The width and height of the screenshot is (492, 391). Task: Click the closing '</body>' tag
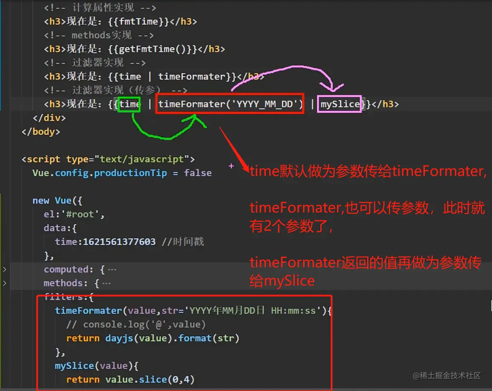[41, 131]
